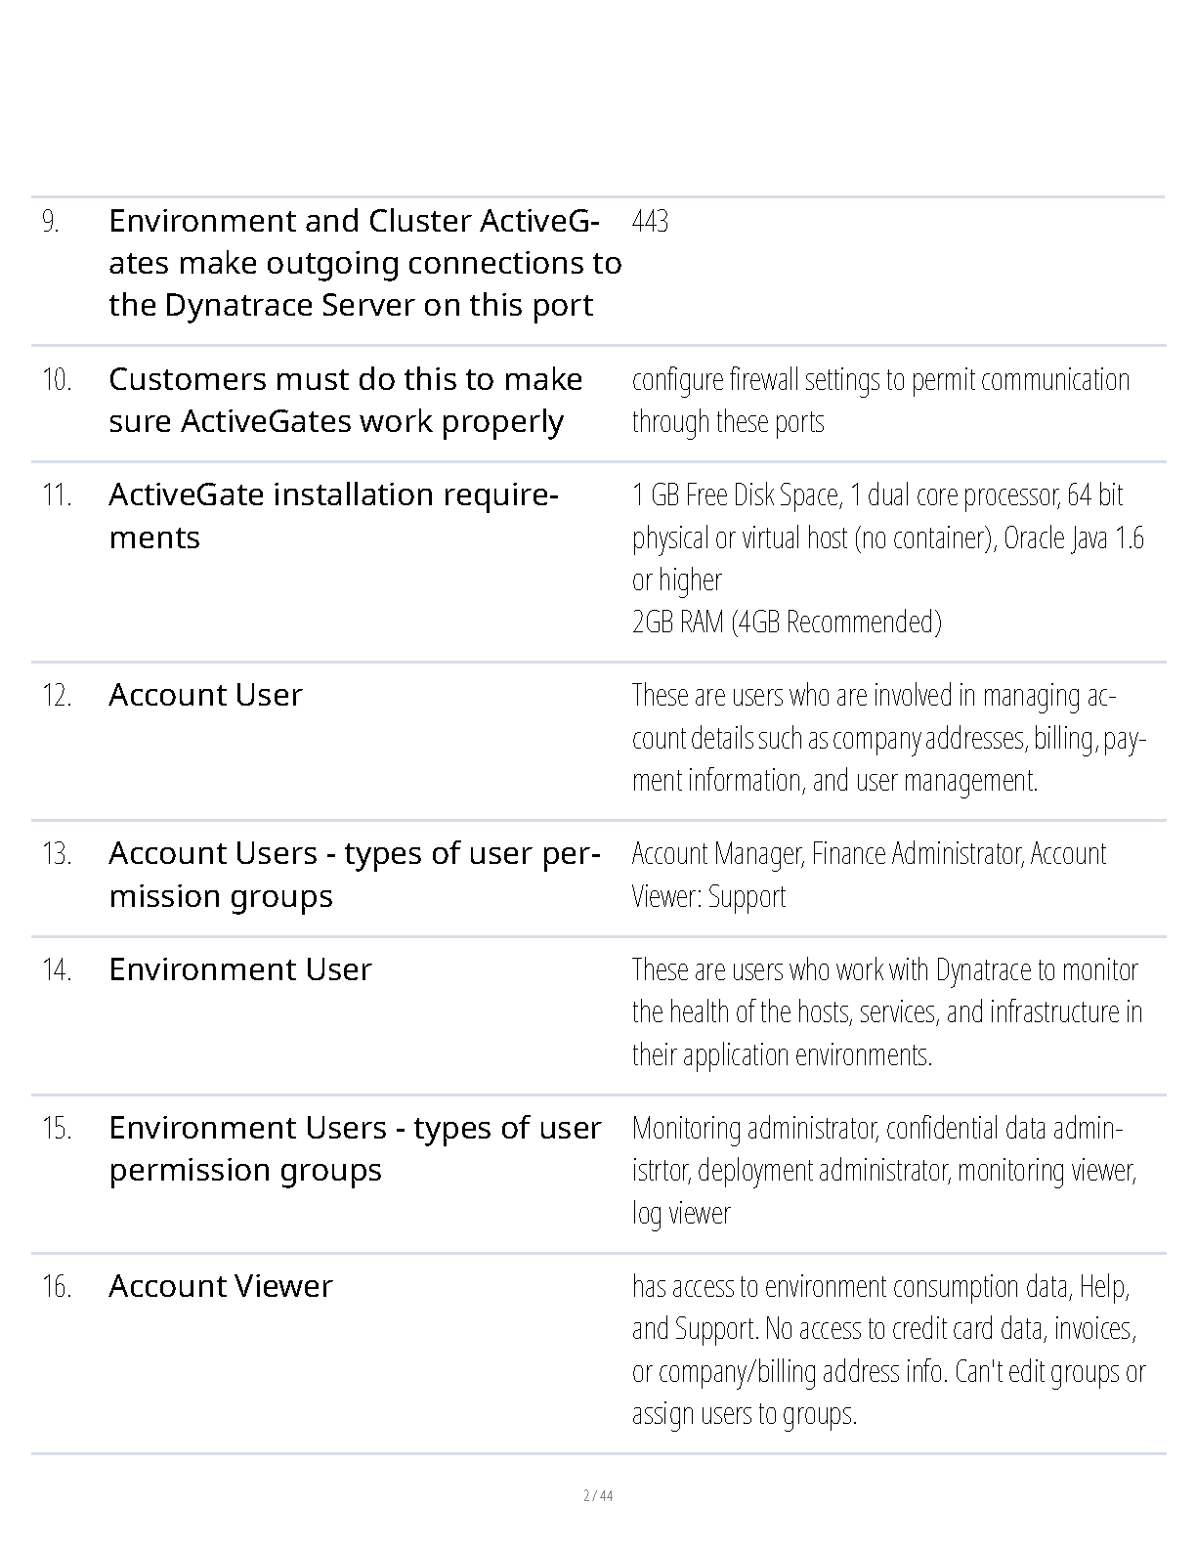Viewport: 1196px width, 1548px height.
Task: Click the "Monitoring administrator" permission groups definition
Action: coord(884,1170)
